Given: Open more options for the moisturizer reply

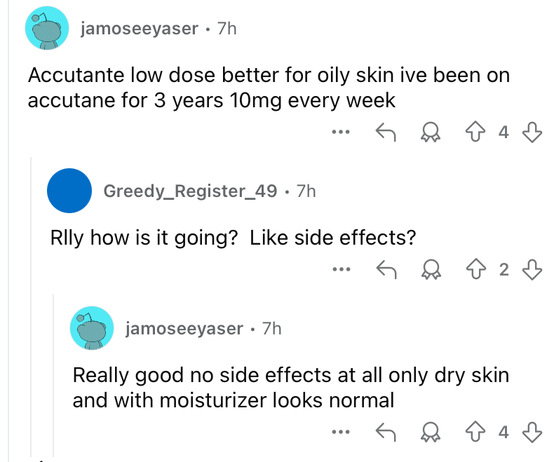Looking at the screenshot, I should [x=341, y=432].
